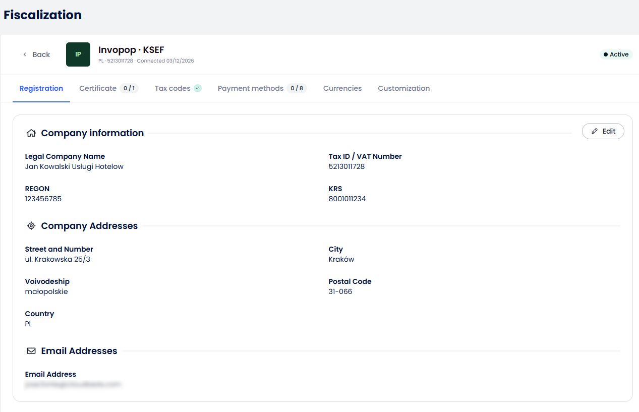Click the envelope icon by Email Addresses
Screen dimensions: 639x412
pyautogui.click(x=31, y=351)
